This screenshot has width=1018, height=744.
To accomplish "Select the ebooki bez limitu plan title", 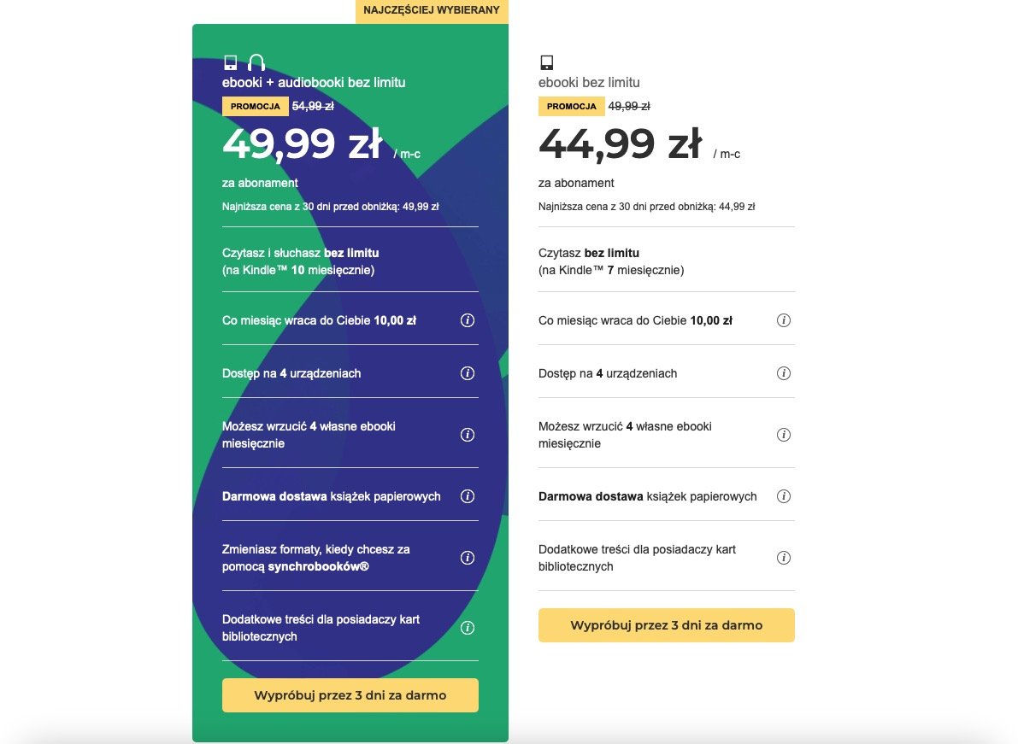I will 589,82.
